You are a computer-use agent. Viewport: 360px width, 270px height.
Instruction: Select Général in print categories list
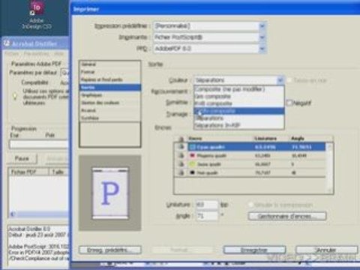click(x=110, y=64)
